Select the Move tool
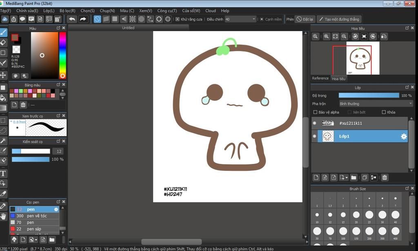The width and height of the screenshot is (418, 251). pos(3,75)
